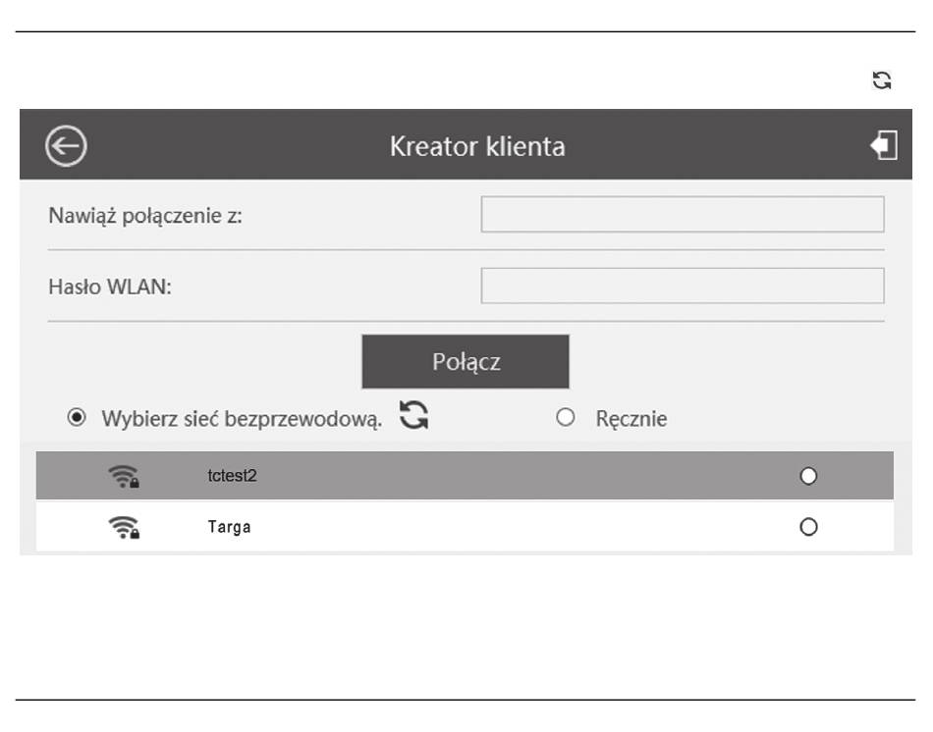Refresh the wireless network list
The height and width of the screenshot is (732, 933).
point(413,415)
